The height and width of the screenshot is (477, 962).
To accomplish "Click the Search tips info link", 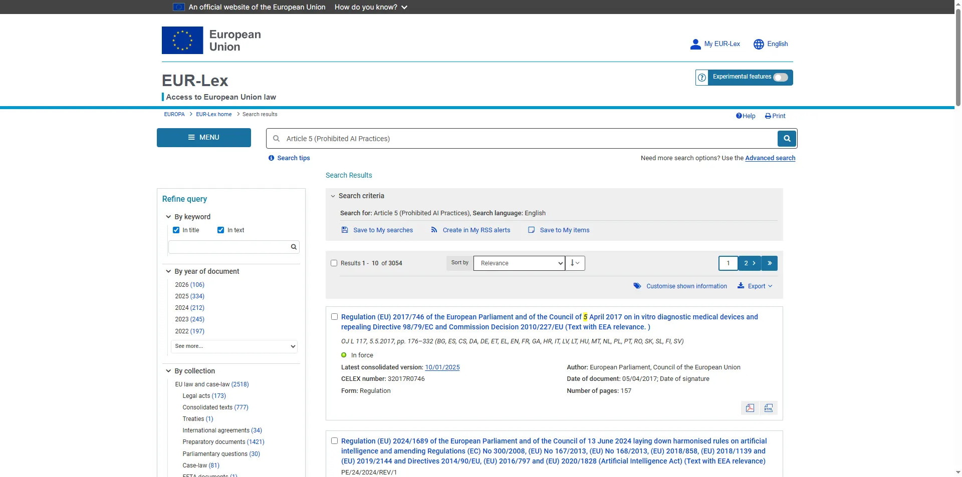I will (289, 158).
